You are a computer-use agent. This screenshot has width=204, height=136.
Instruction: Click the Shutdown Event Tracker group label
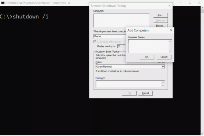click(107, 52)
